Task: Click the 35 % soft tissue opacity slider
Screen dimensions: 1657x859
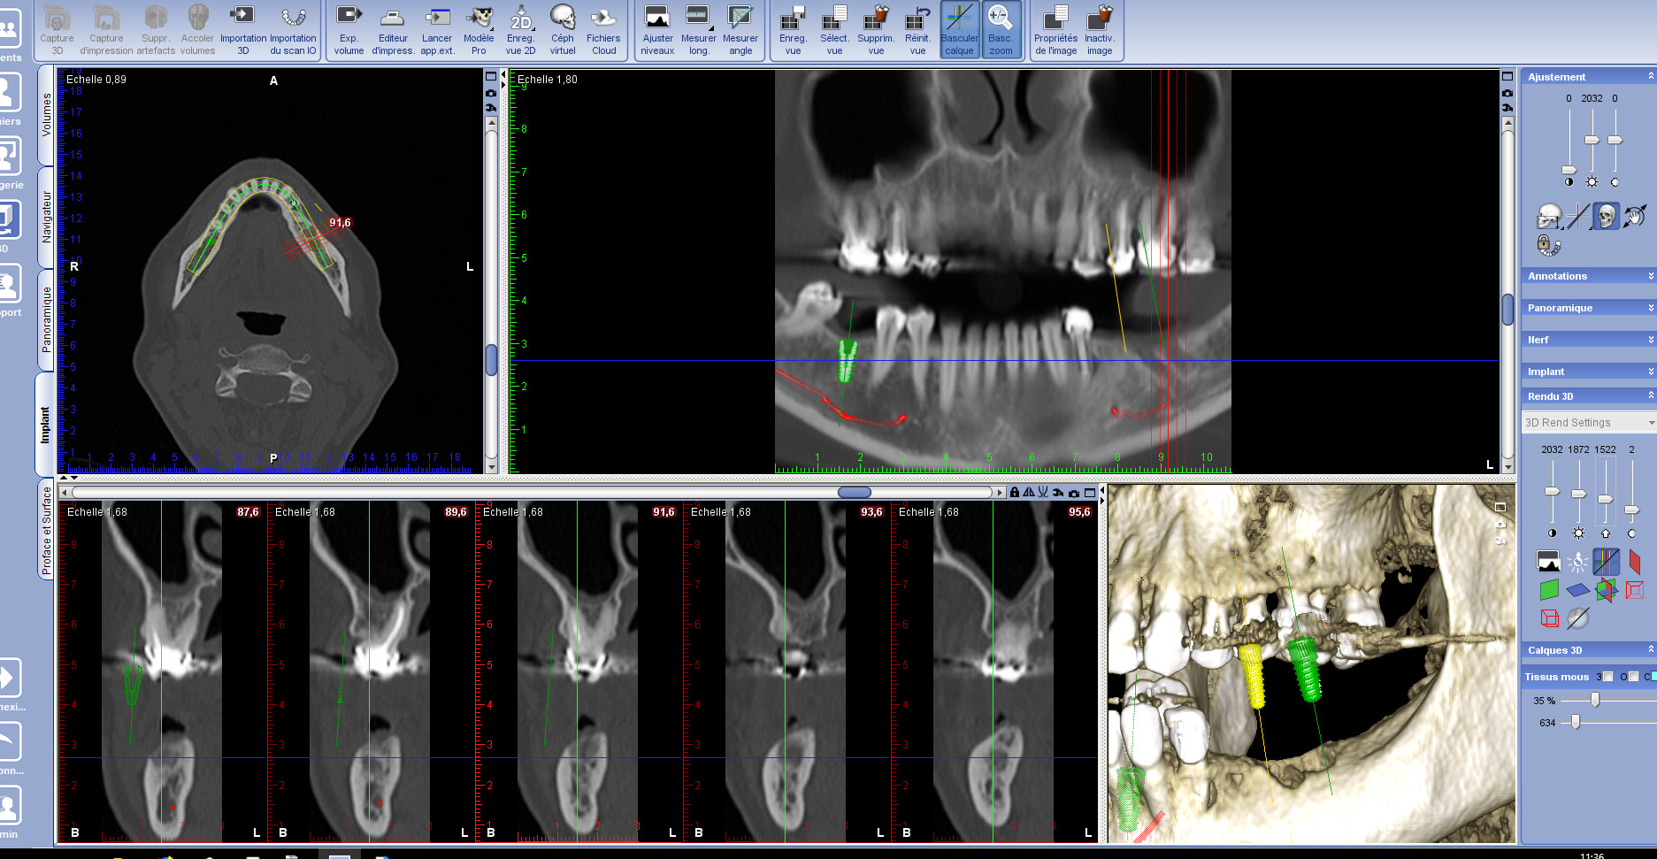Action: pos(1595,700)
